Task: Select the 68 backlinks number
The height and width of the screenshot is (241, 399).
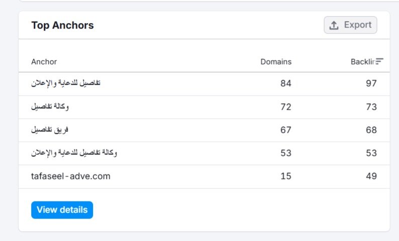Action: pos(371,130)
